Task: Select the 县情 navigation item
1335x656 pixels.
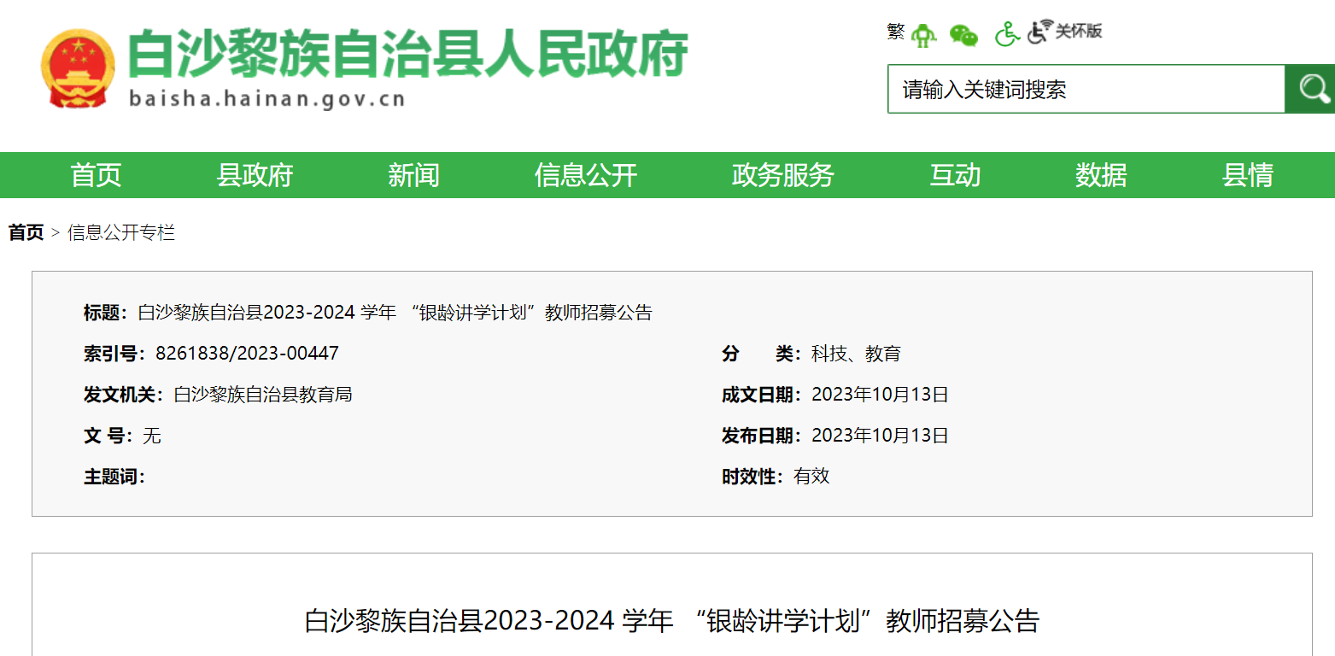Action: pyautogui.click(x=1248, y=175)
